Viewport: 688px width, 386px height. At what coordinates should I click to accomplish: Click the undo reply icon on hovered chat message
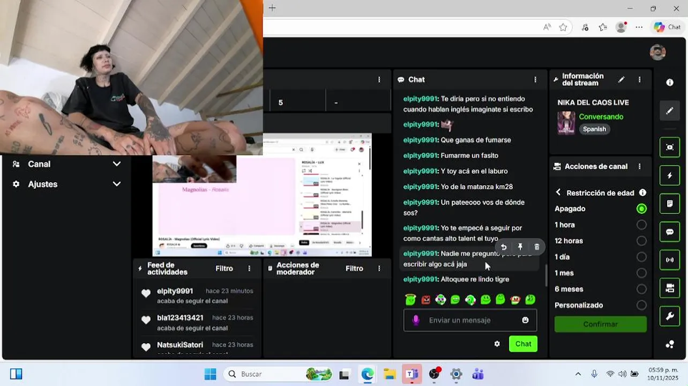point(503,247)
